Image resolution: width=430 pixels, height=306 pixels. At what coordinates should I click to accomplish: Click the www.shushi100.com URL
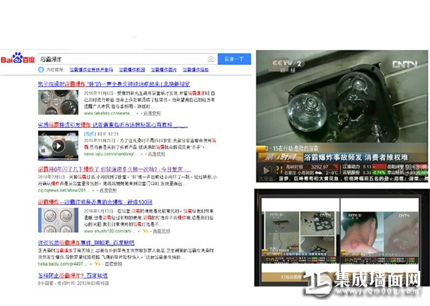pyautogui.click(x=109, y=231)
